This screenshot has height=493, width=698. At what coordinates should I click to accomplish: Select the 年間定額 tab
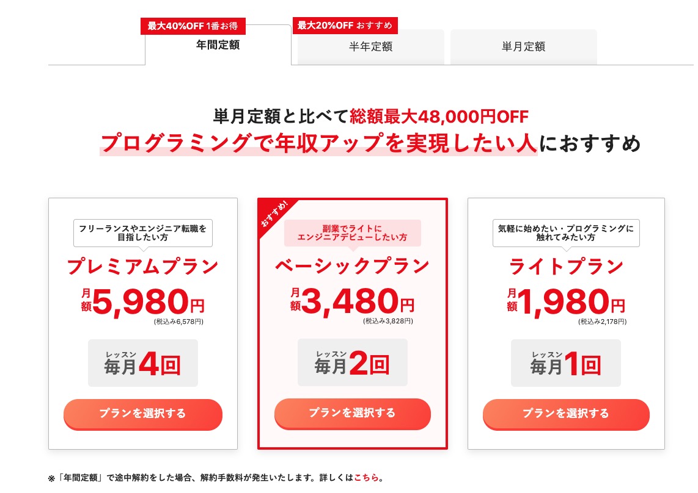pos(218,45)
